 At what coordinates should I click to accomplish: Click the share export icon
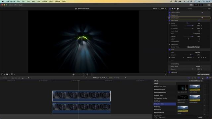(x=209, y=5)
